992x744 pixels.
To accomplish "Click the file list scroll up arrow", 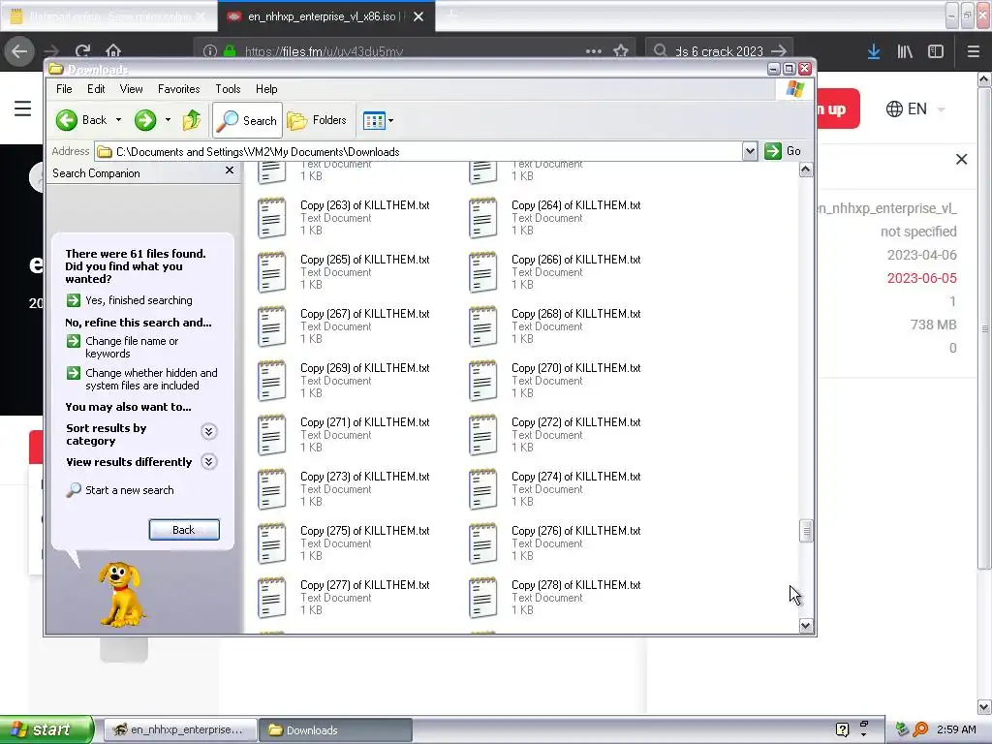I will point(806,170).
